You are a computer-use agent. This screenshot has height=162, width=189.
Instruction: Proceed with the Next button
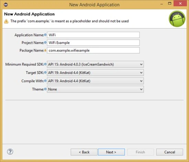pyautogui.click(x=111, y=152)
